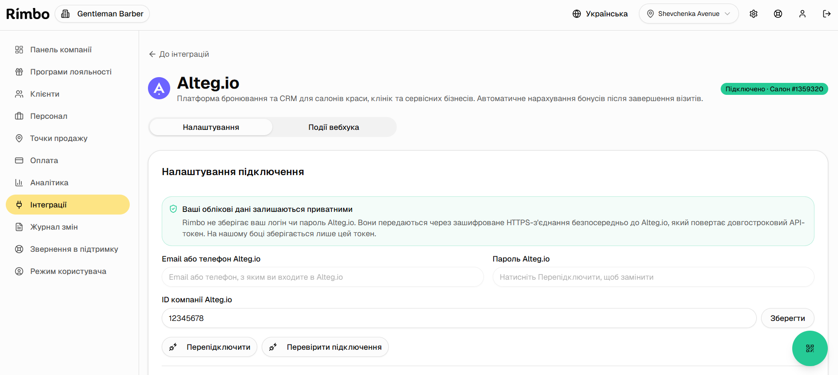Open Персонал in sidebar
The image size is (838, 375).
[x=68, y=116]
